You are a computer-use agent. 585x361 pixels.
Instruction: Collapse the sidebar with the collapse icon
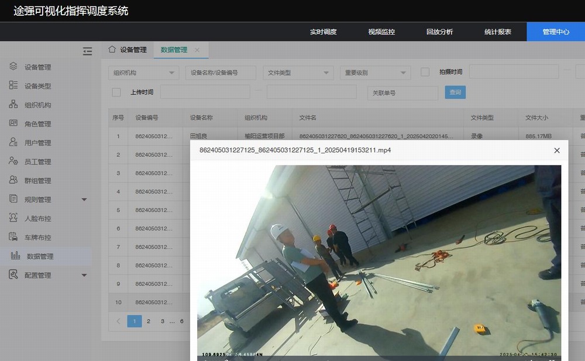(x=87, y=51)
